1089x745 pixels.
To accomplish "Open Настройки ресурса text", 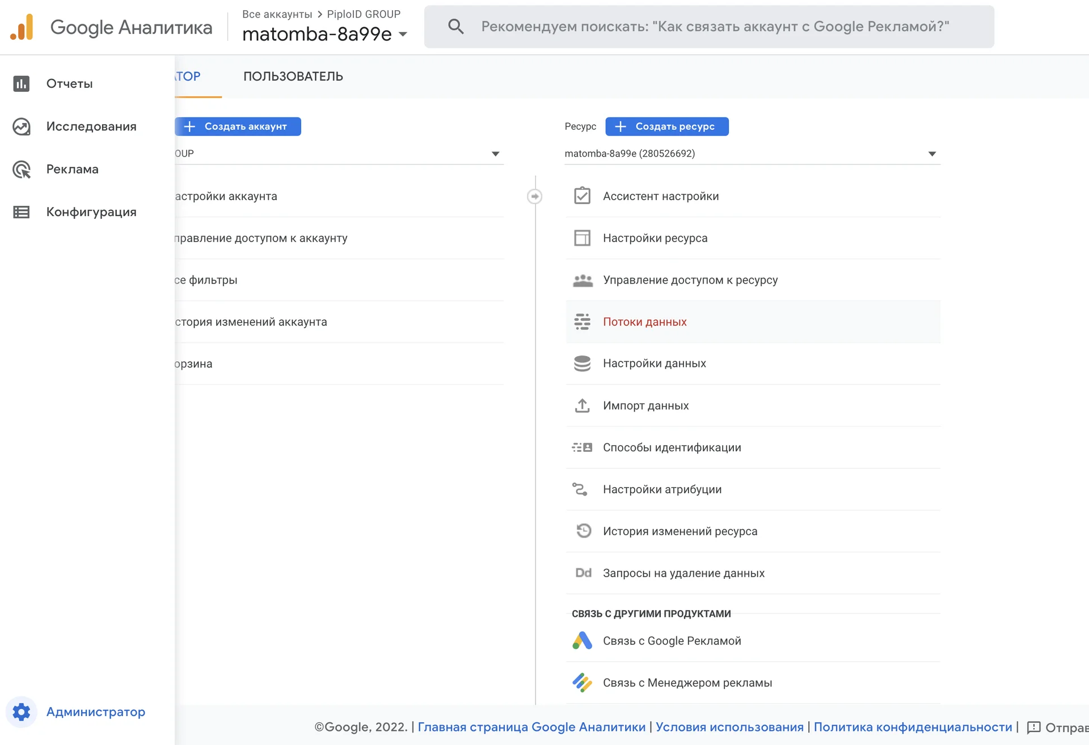I will 655,238.
